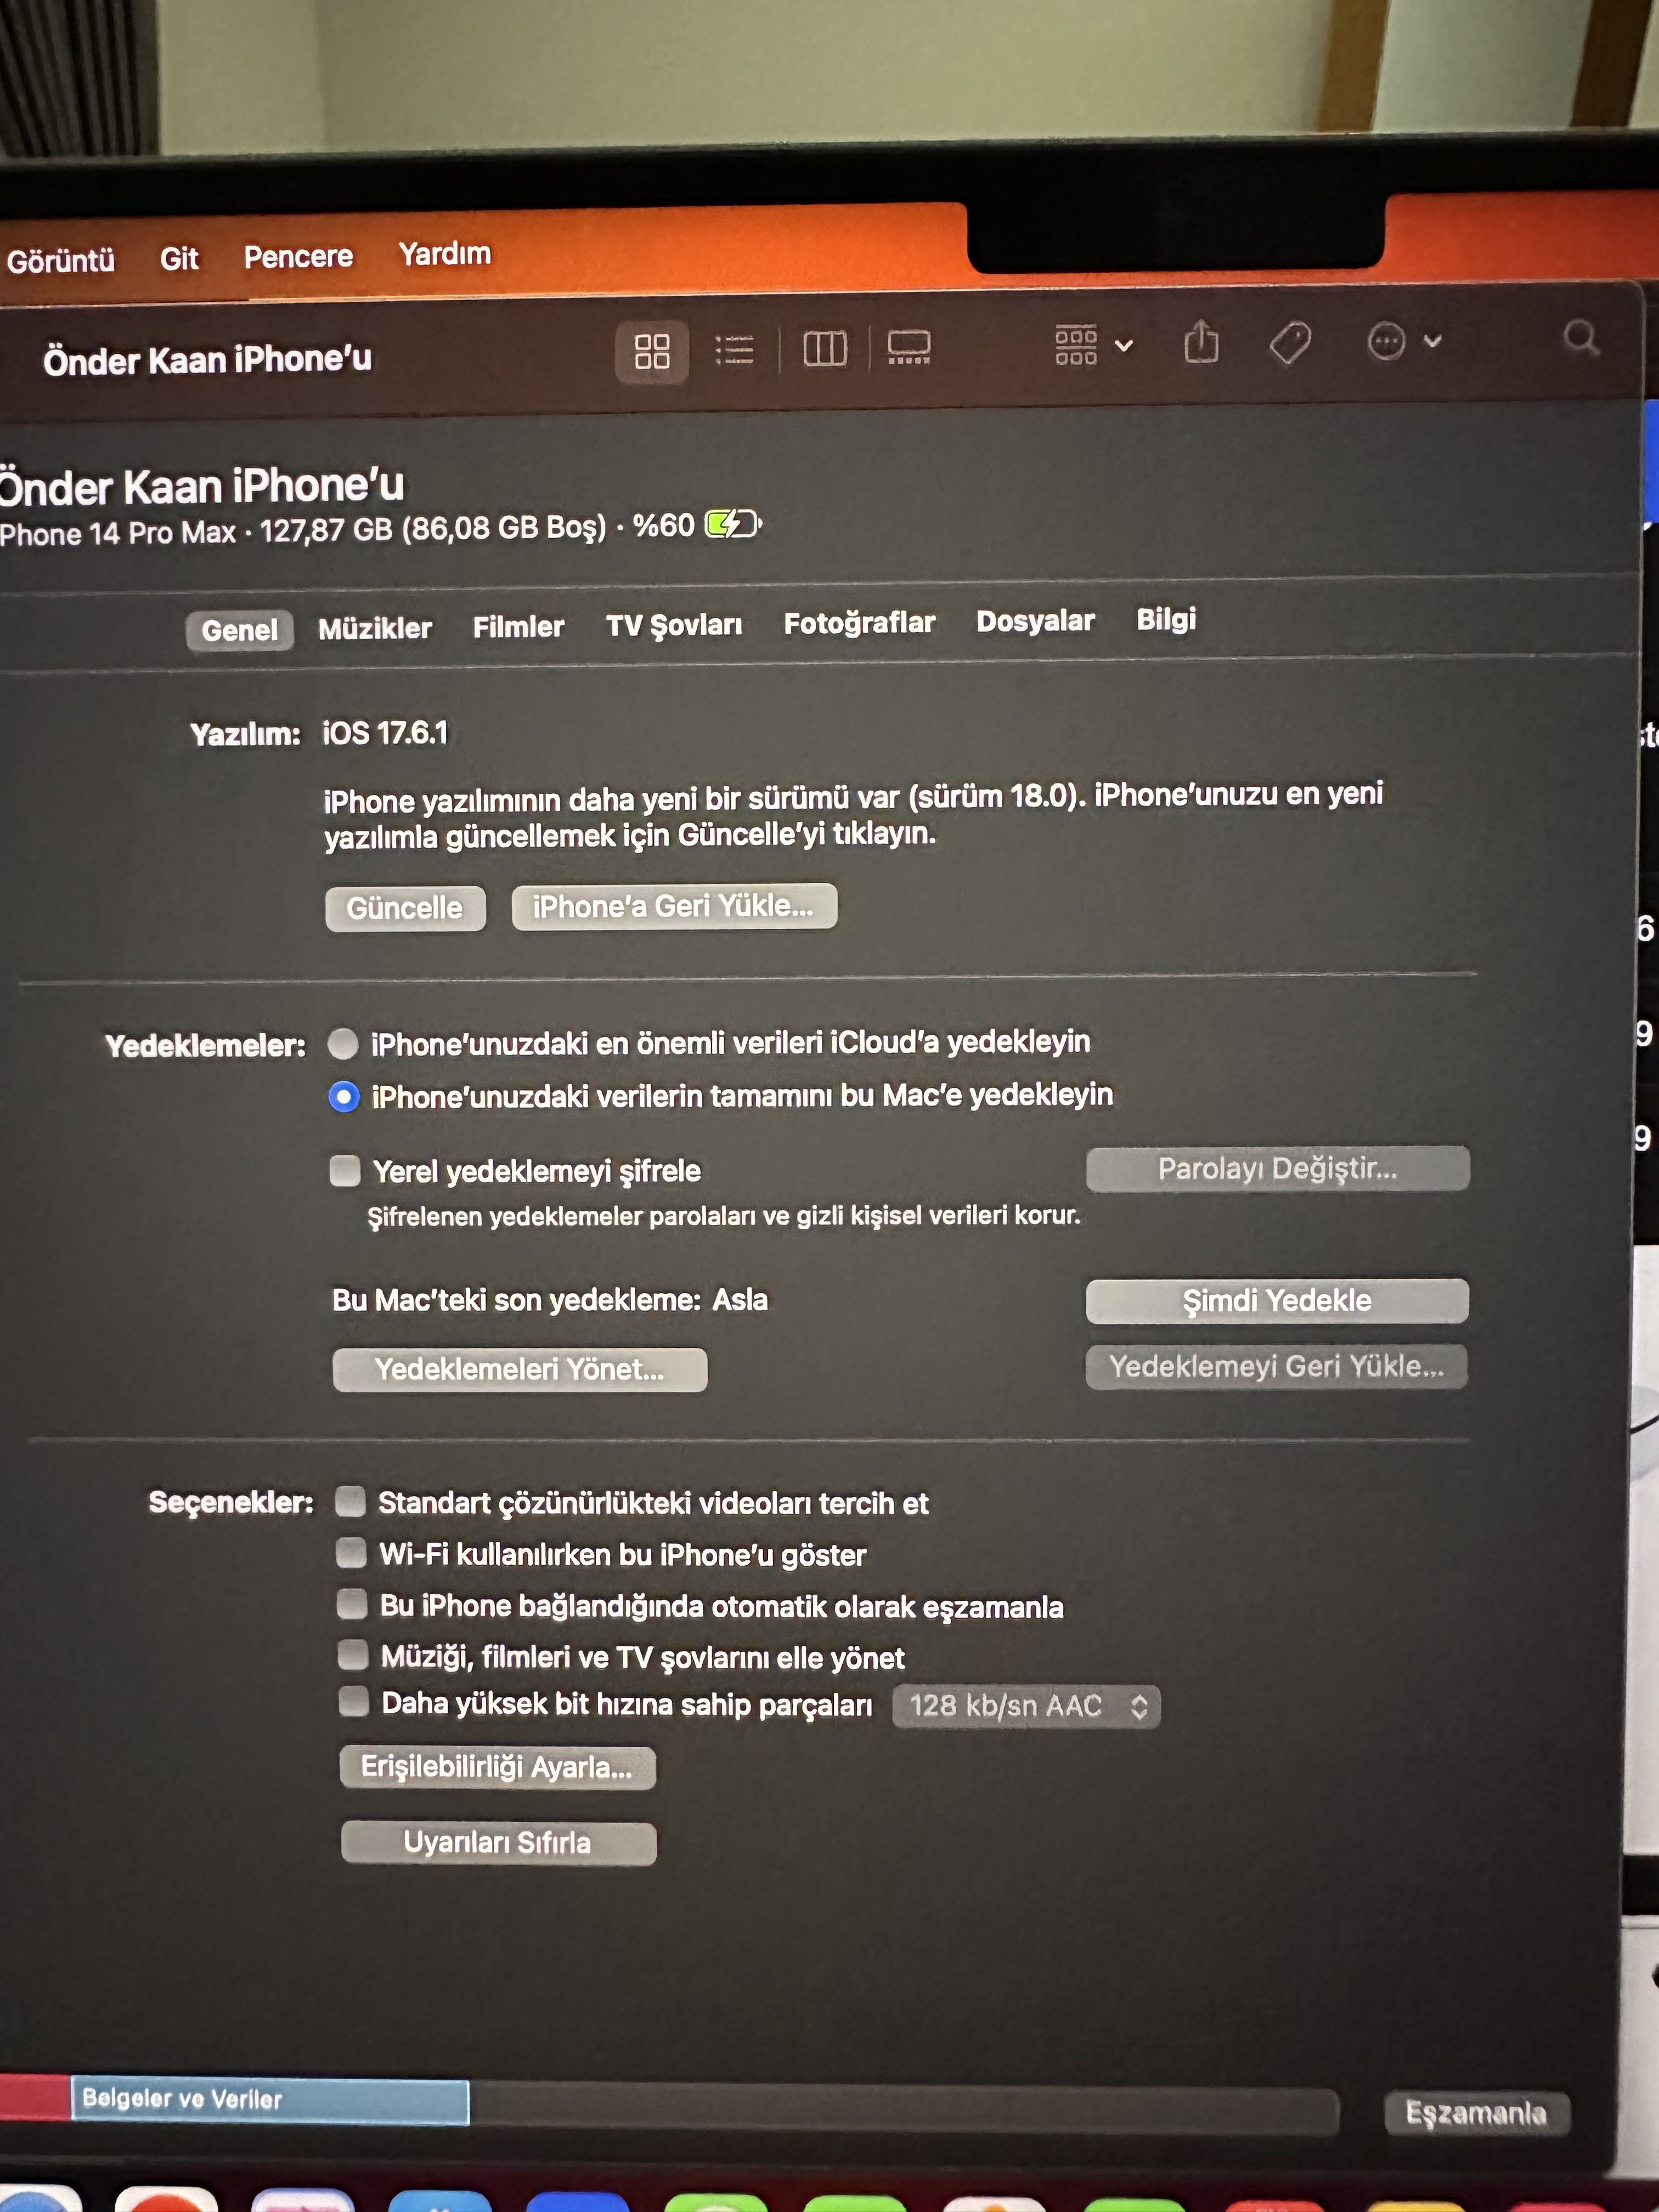The height and width of the screenshot is (2212, 1659).
Task: Enable Standart çözünürlükteki videoları tercih et
Action: pos(350,1501)
